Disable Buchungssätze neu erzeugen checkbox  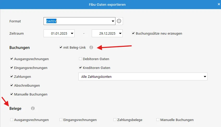point(133,33)
